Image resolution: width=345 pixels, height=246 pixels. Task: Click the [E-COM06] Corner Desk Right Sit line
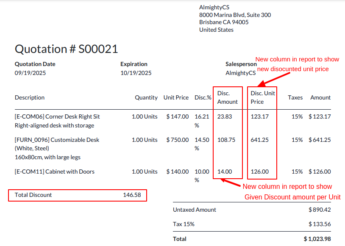[57, 116]
